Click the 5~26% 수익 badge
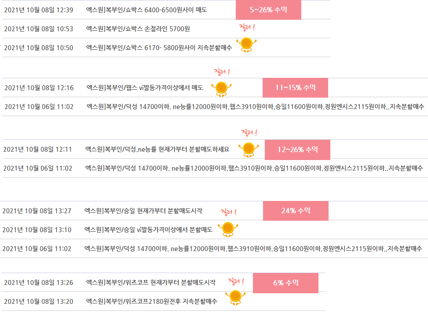 [269, 10]
